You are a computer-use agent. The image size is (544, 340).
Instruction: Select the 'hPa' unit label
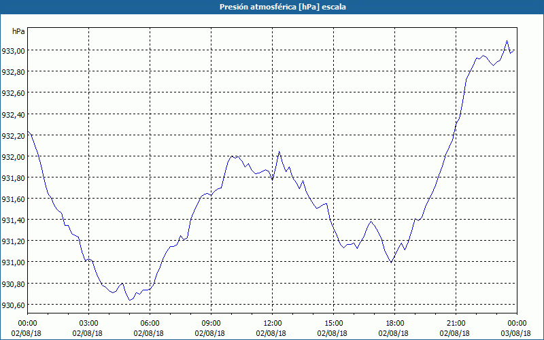point(18,31)
